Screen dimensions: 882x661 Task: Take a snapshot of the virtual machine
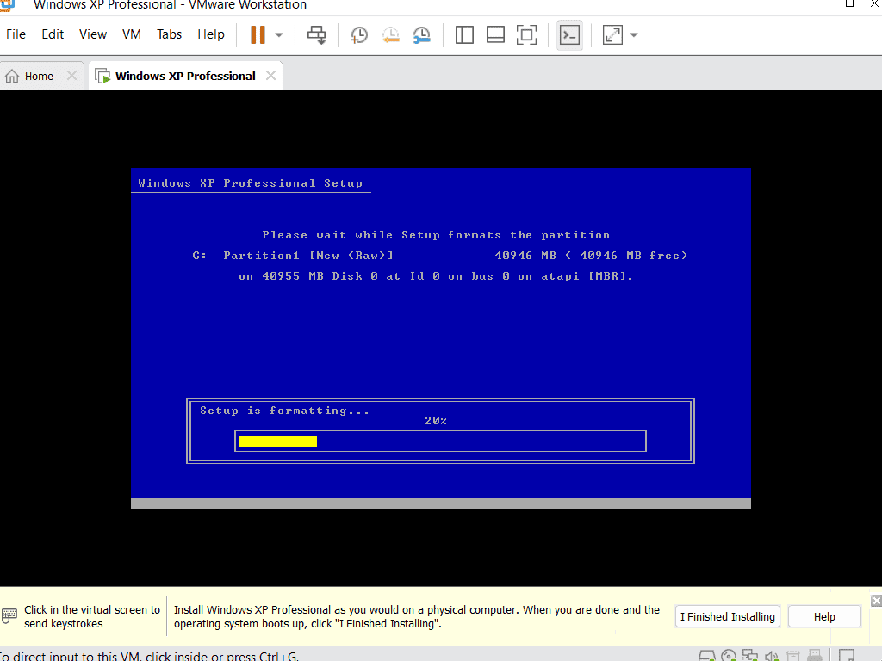coord(359,34)
